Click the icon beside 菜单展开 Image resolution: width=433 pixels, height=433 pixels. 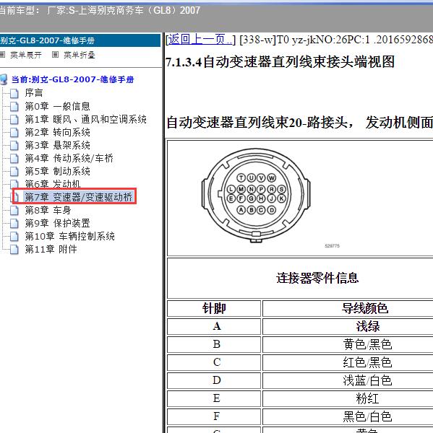click(2, 55)
